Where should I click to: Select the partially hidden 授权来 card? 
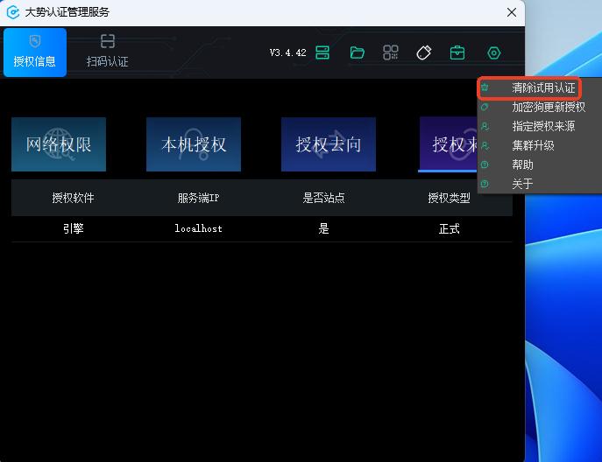click(448, 144)
